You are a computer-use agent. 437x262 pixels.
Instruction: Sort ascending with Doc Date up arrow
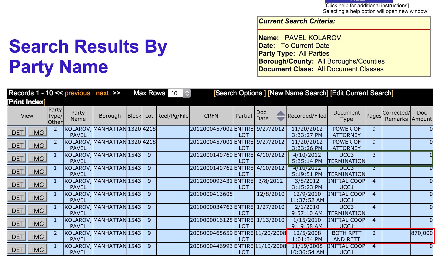(280, 113)
